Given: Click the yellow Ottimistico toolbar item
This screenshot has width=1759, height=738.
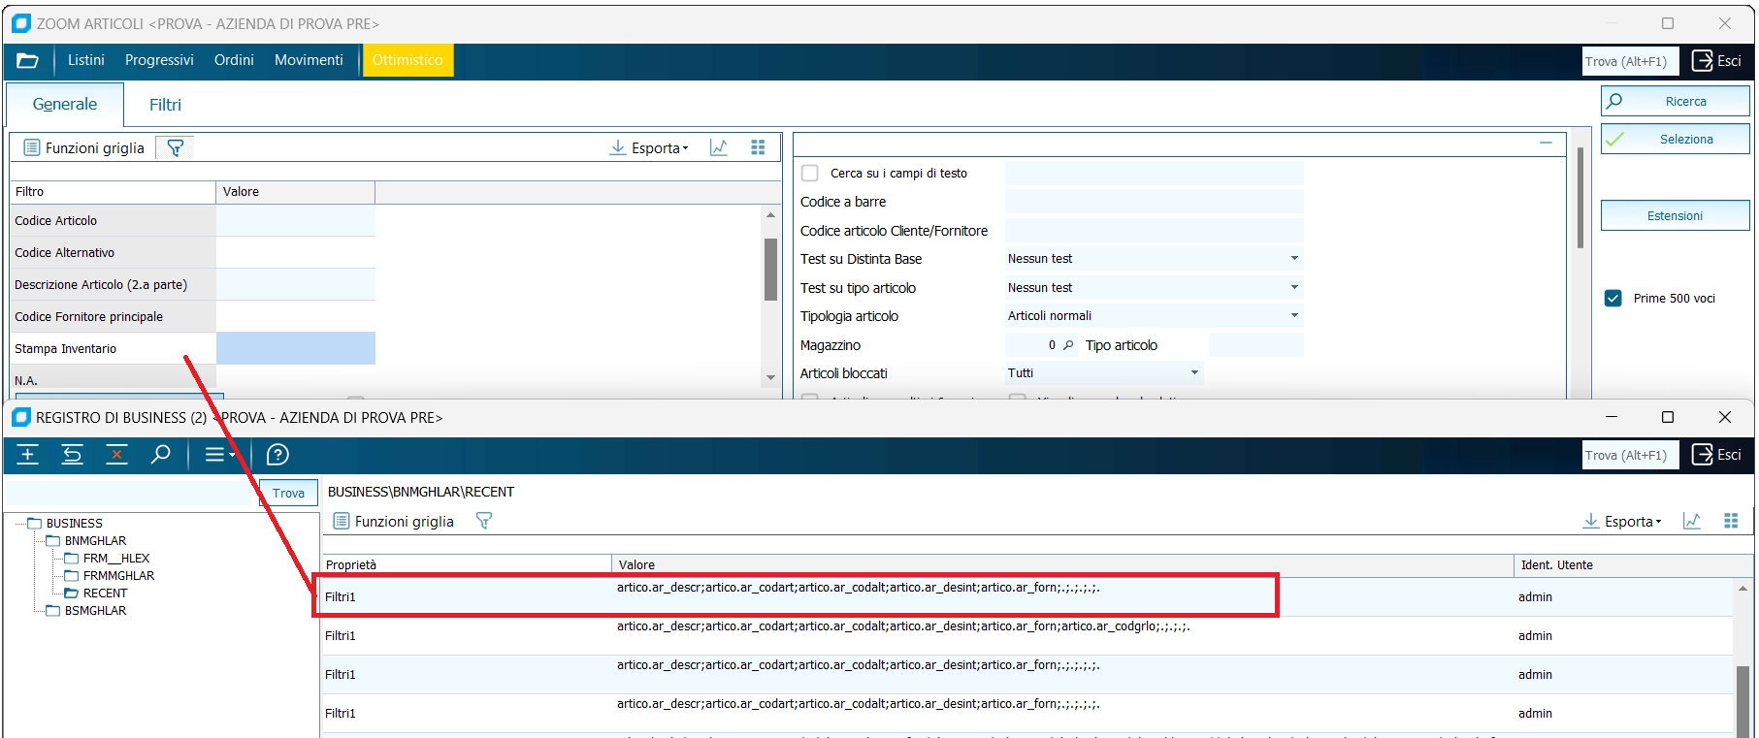Looking at the screenshot, I should (x=407, y=60).
